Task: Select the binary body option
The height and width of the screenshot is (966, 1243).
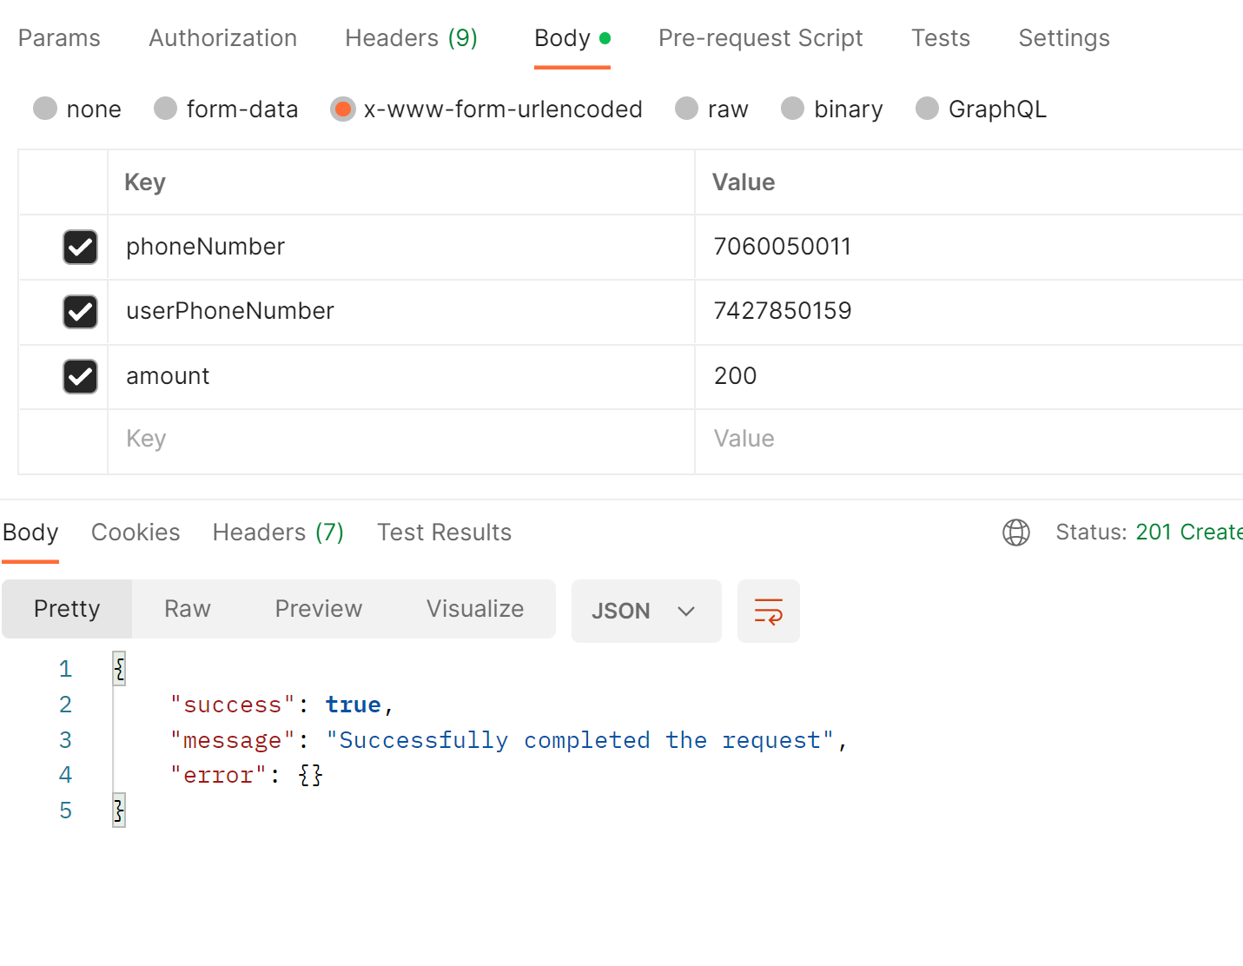Action: [831, 109]
